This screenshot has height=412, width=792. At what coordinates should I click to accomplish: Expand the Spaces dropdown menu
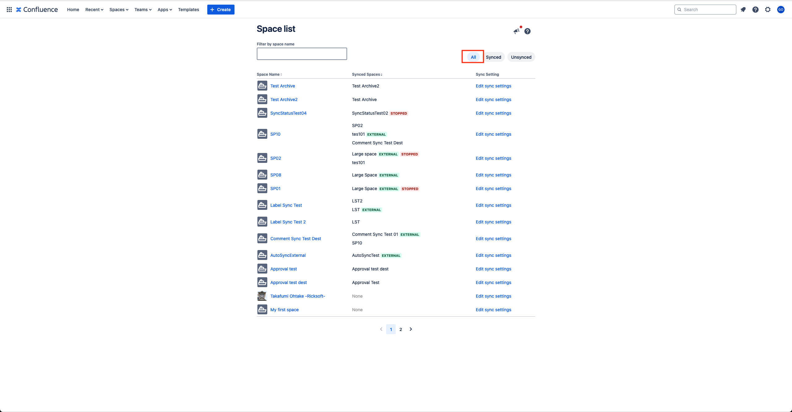click(x=119, y=10)
